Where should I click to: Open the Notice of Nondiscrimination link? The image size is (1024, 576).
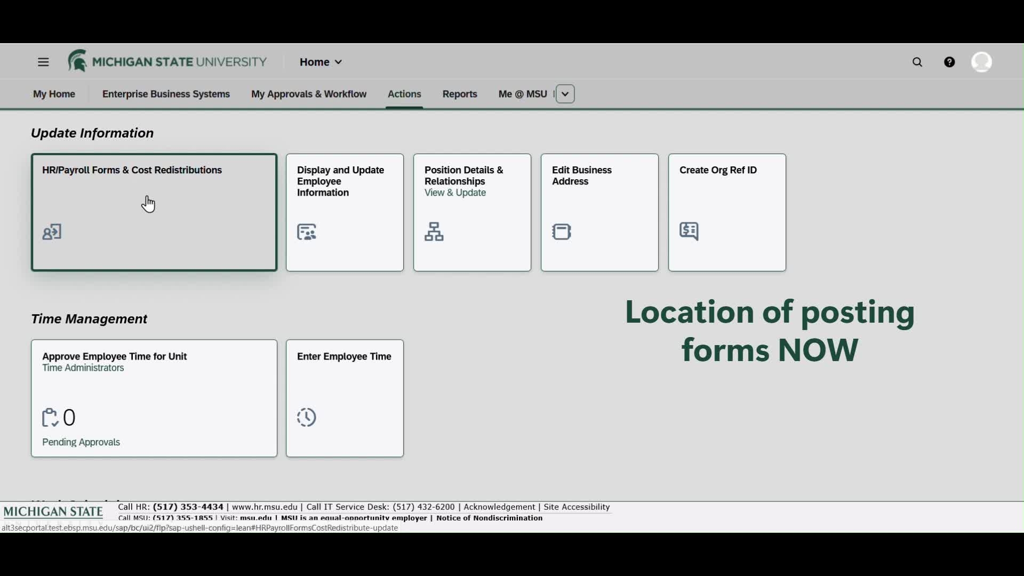489,518
